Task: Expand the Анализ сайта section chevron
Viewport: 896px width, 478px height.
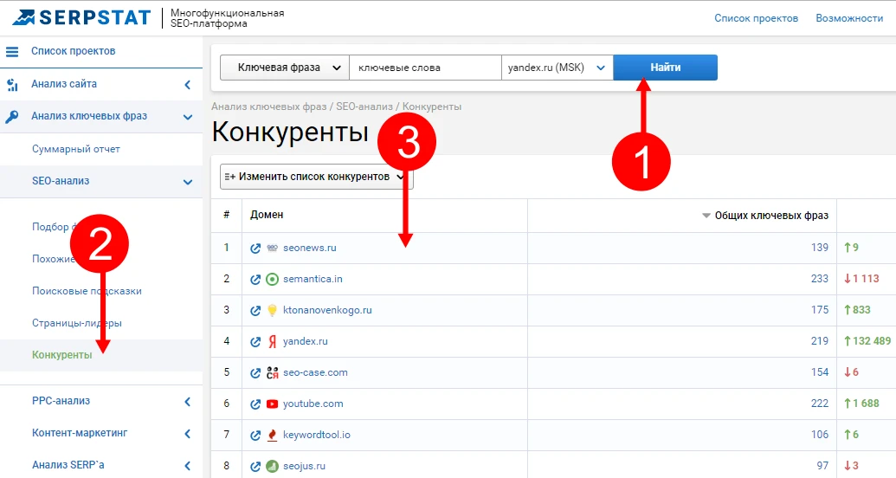Action: tap(188, 85)
